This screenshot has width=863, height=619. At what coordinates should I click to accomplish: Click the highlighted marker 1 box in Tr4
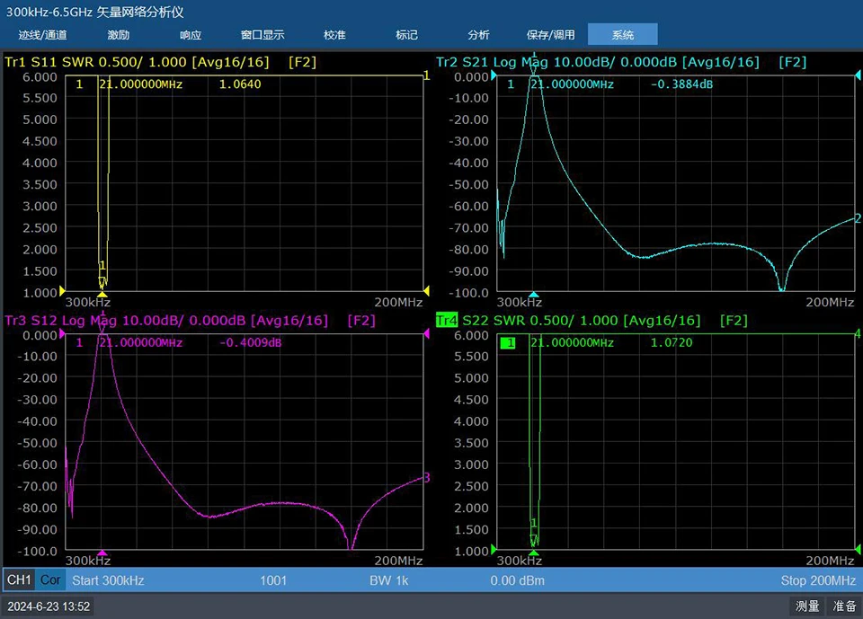[508, 343]
